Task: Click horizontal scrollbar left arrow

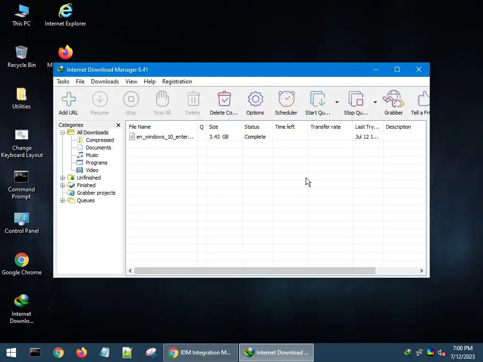Action: (130, 271)
